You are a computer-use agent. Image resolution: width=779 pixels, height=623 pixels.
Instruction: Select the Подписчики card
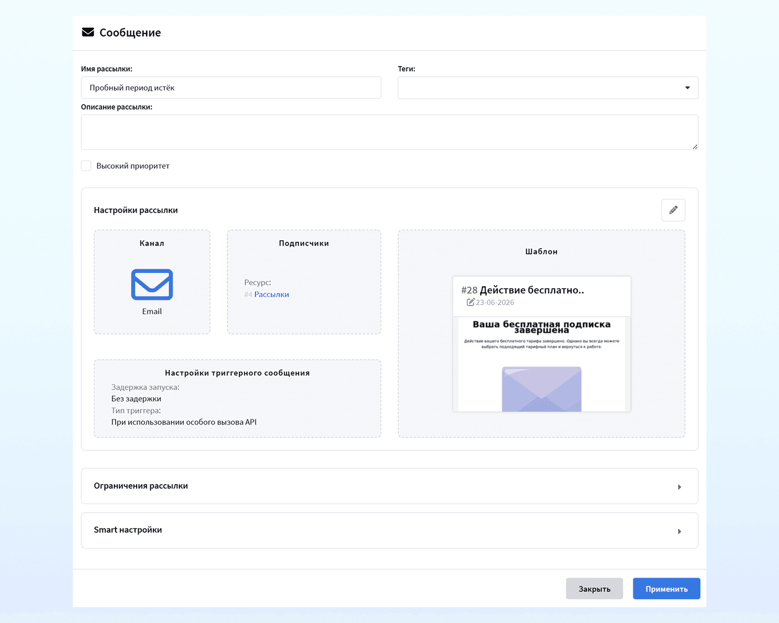(x=304, y=282)
